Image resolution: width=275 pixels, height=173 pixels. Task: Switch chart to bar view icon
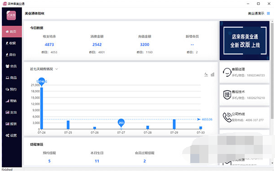pyautogui.click(x=212, y=75)
